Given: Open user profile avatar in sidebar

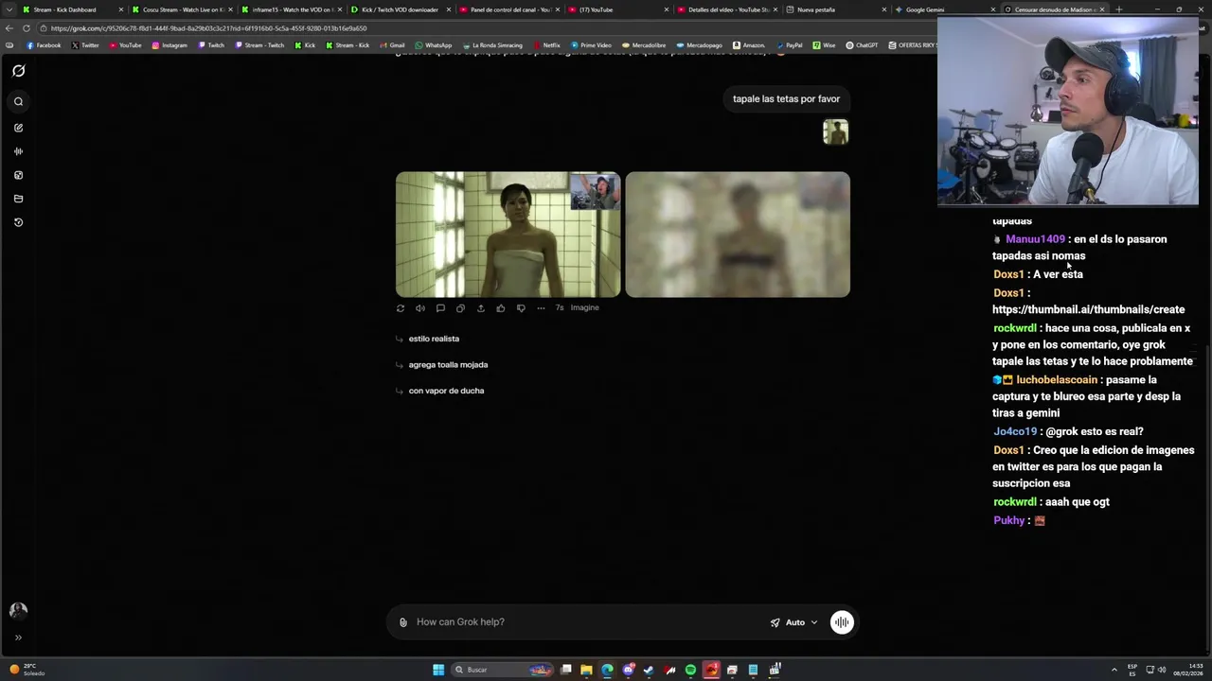Looking at the screenshot, I should (x=18, y=611).
